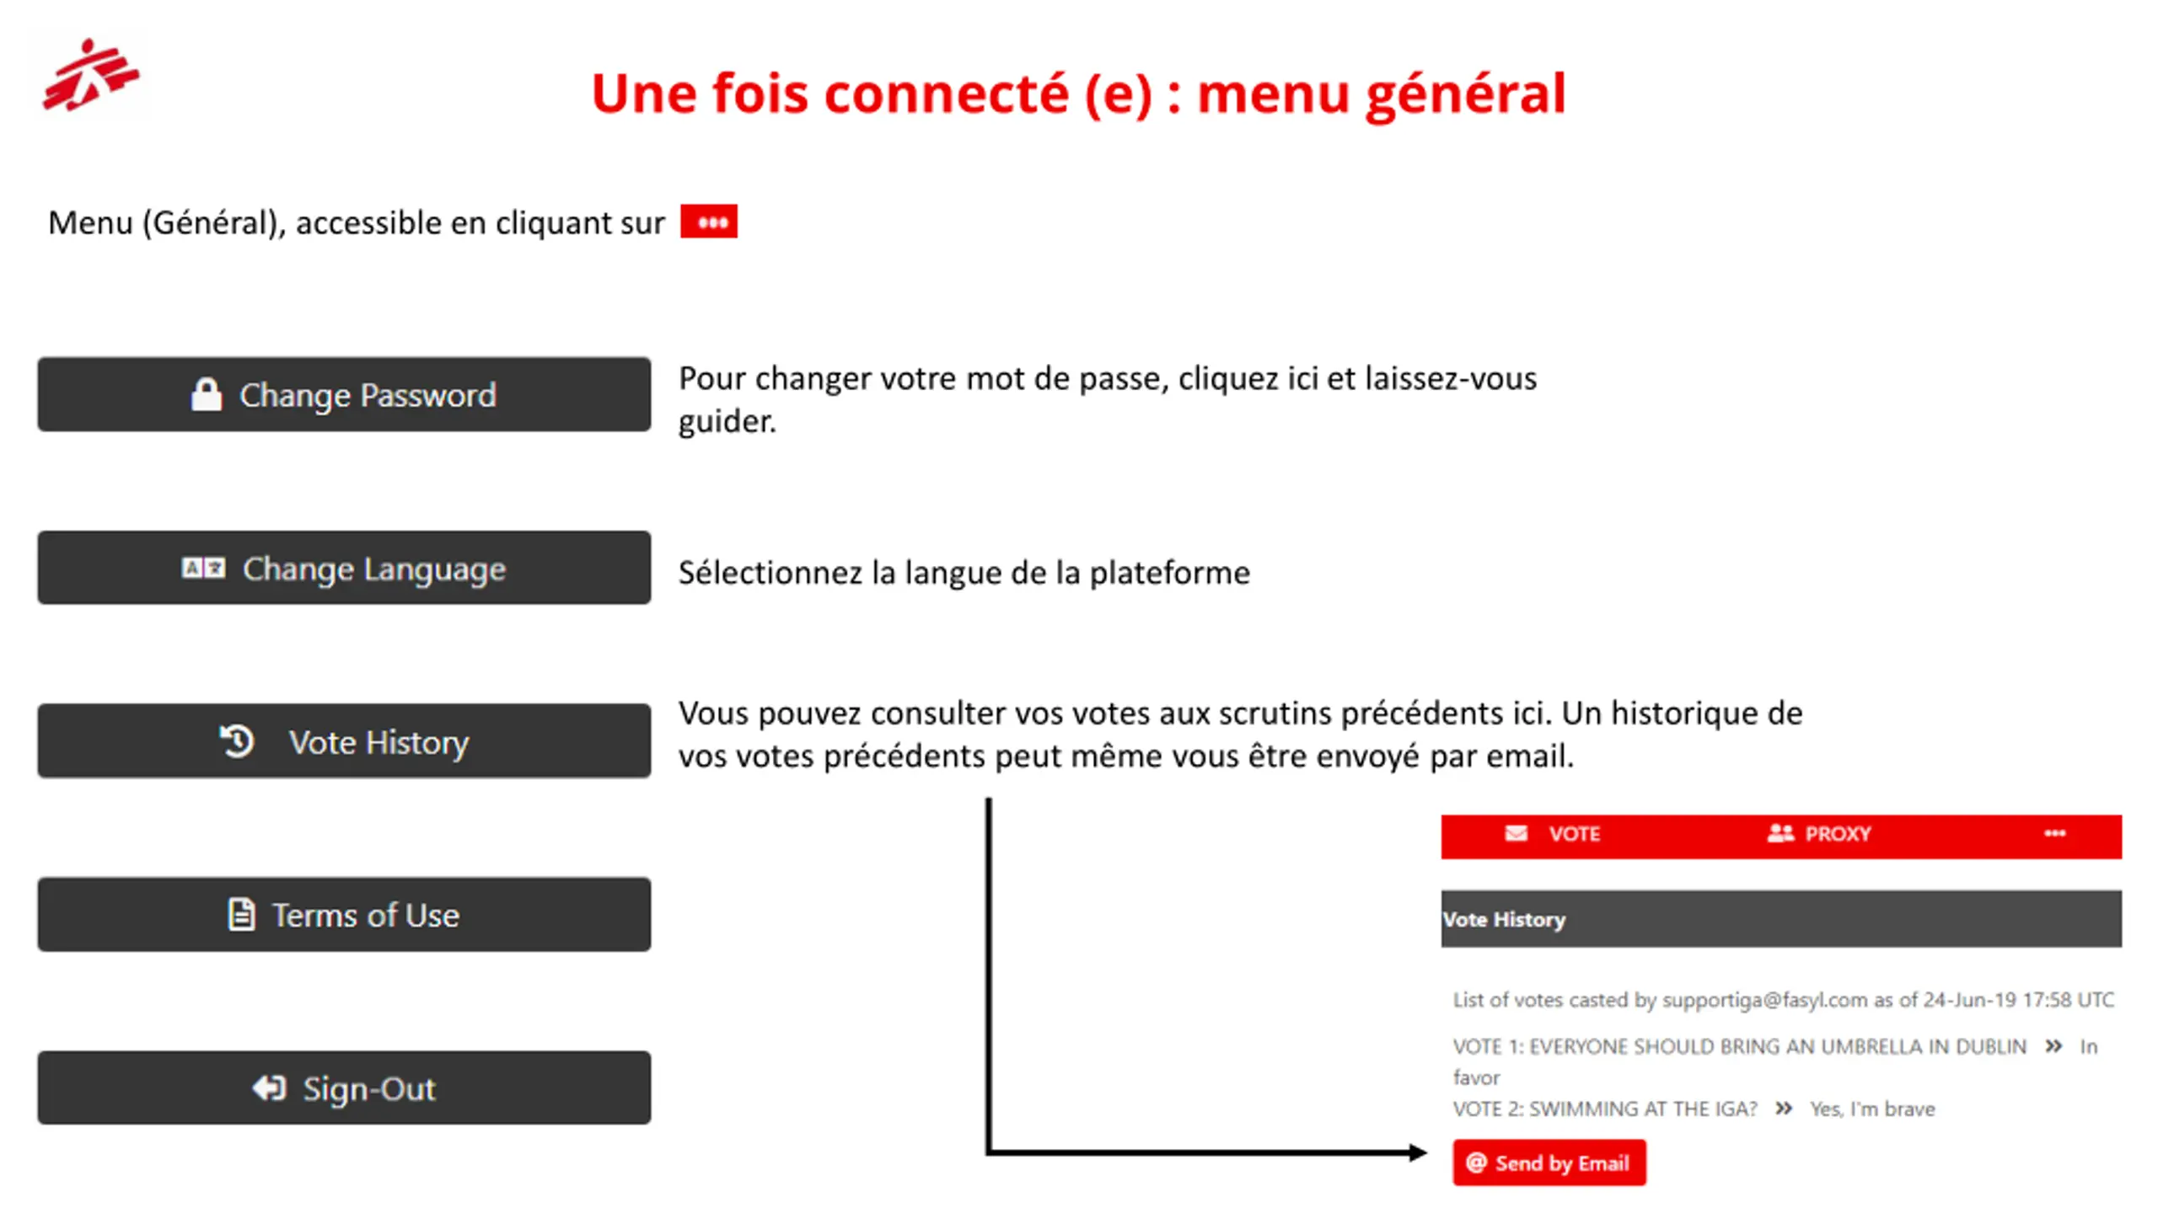The height and width of the screenshot is (1213, 2158).
Task: Sign out using the Sign-Out button
Action: [x=344, y=1087]
